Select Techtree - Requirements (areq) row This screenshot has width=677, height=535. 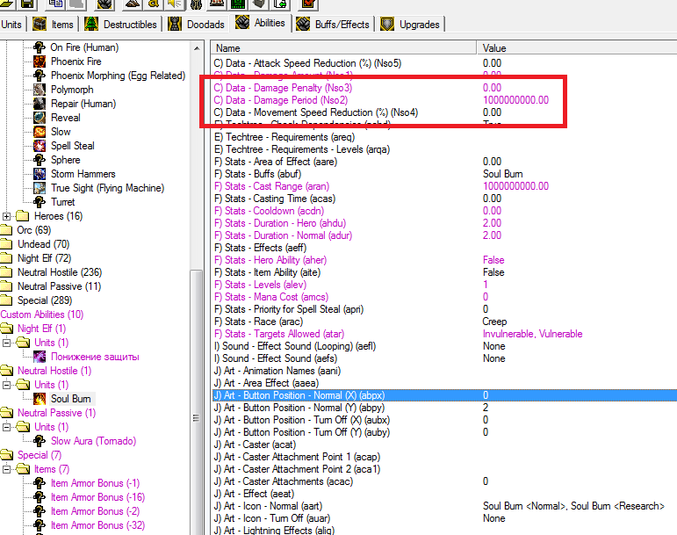(444, 137)
